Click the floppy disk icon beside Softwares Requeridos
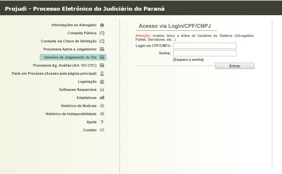This screenshot has height=174, width=282. coord(102,90)
